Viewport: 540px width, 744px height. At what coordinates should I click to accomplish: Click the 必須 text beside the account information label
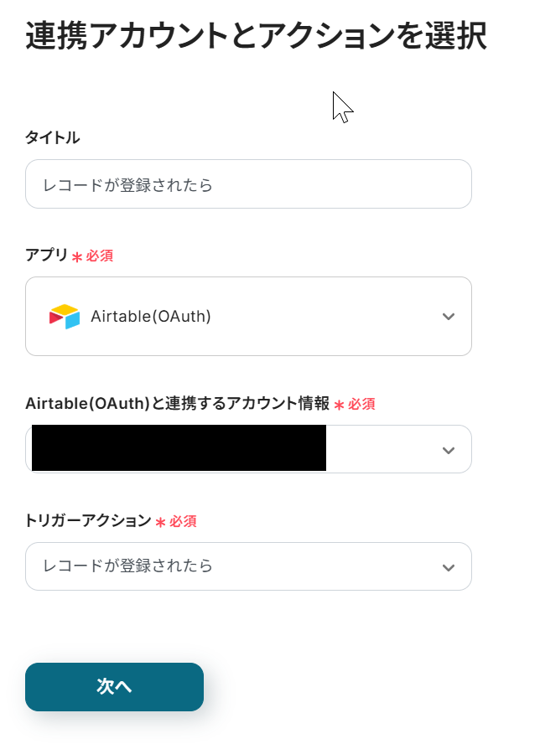tap(361, 405)
